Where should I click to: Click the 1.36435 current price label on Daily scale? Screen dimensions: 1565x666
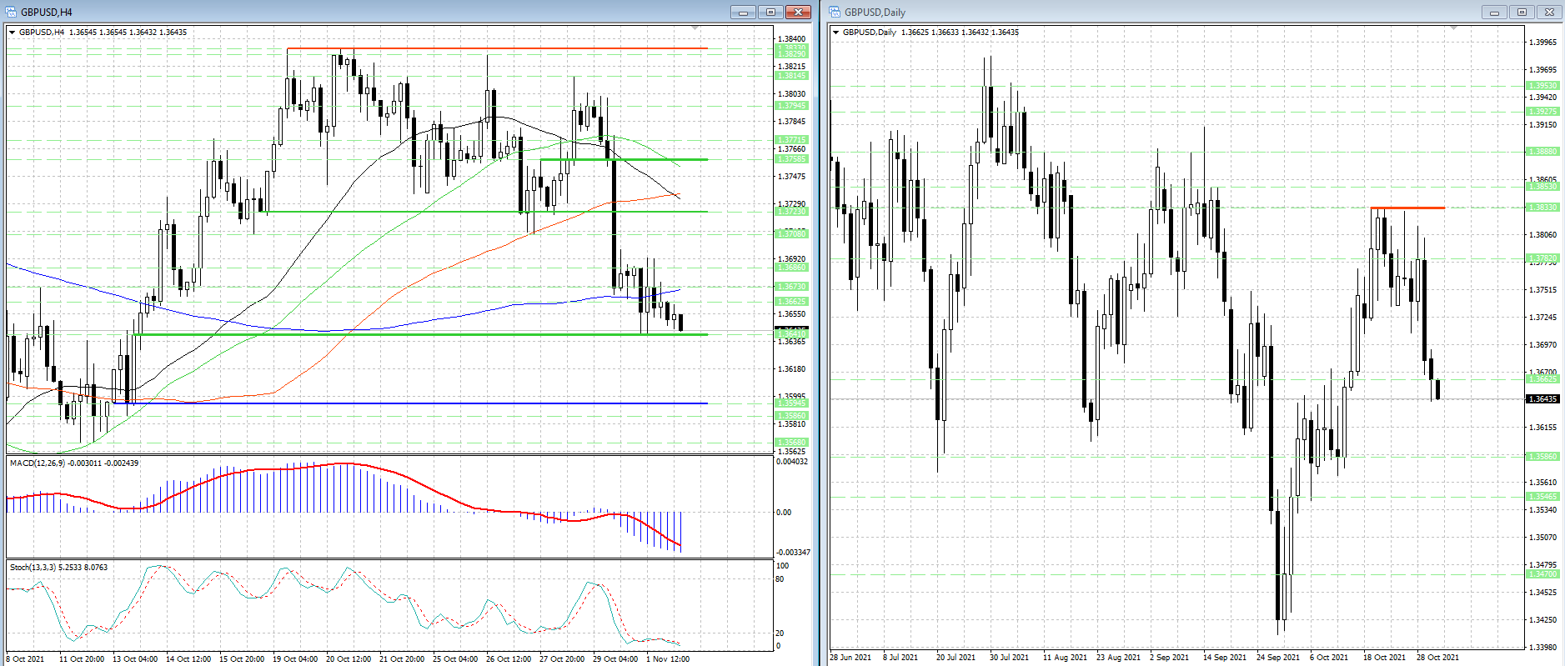click(1542, 399)
